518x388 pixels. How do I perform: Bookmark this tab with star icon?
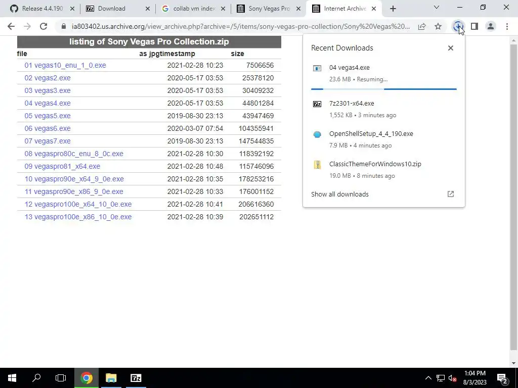tap(438, 26)
